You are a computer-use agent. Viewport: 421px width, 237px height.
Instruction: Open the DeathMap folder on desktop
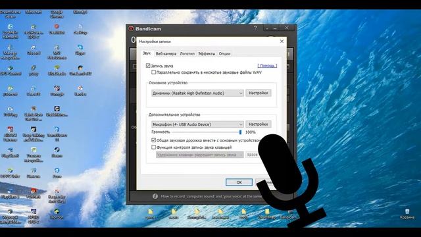[266, 214]
